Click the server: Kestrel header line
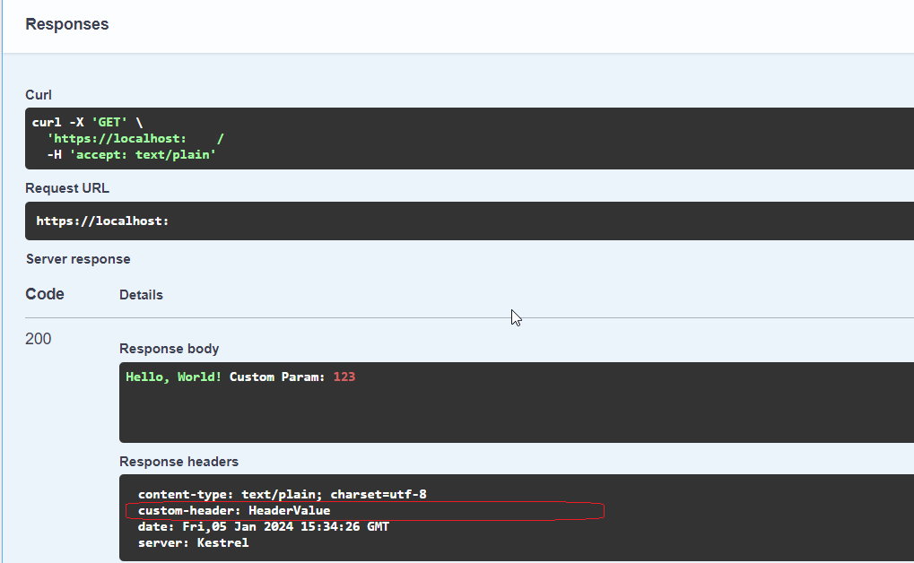The height and width of the screenshot is (563, 914). point(194,543)
